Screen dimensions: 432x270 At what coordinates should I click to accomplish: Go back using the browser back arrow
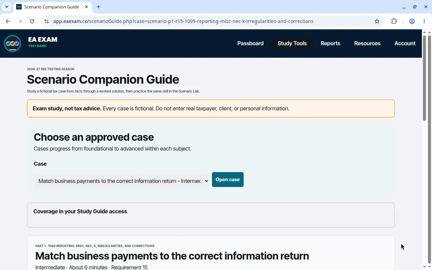coord(8,21)
